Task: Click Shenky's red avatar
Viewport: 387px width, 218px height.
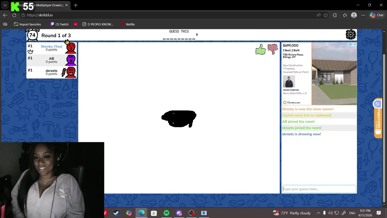Action: (71, 48)
